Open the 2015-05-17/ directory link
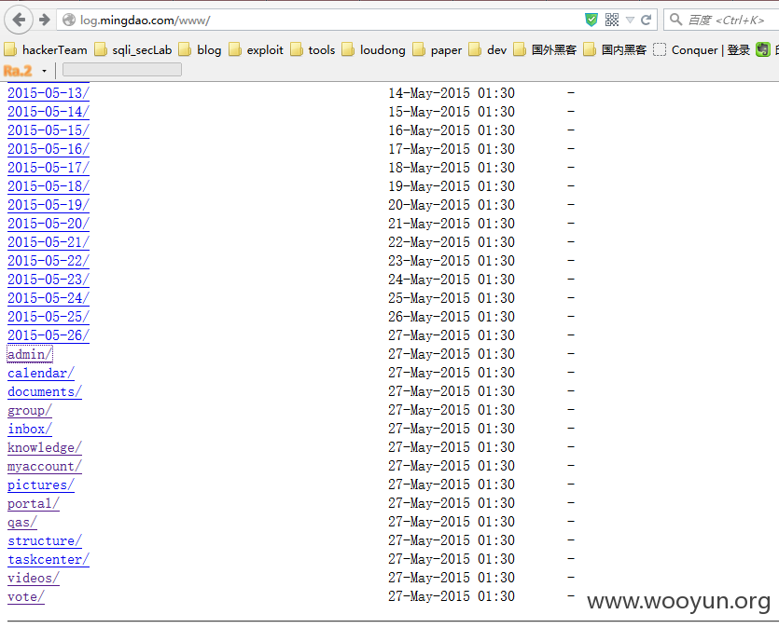 pos(49,167)
